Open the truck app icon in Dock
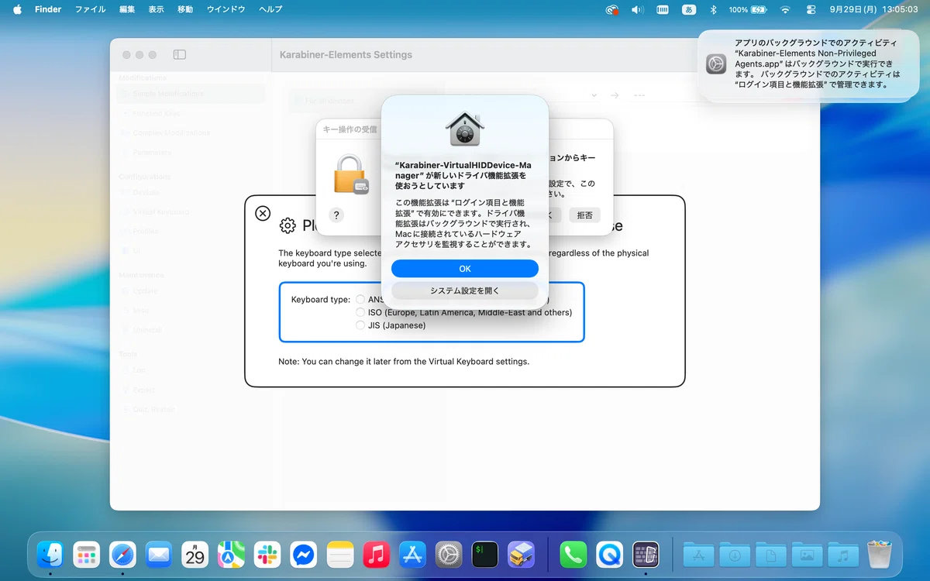Image resolution: width=930 pixels, height=581 pixels. [521, 554]
